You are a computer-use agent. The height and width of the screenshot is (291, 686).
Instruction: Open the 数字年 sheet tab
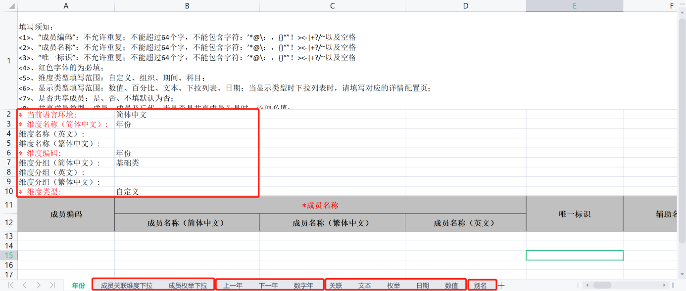point(303,286)
